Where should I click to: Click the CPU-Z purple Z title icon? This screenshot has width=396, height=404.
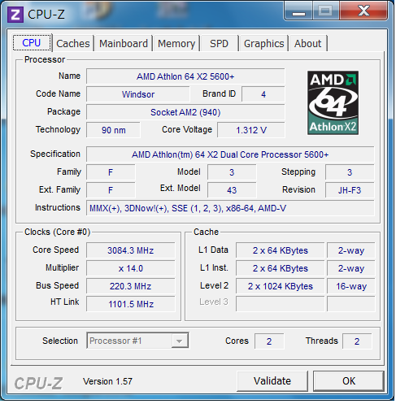point(15,15)
